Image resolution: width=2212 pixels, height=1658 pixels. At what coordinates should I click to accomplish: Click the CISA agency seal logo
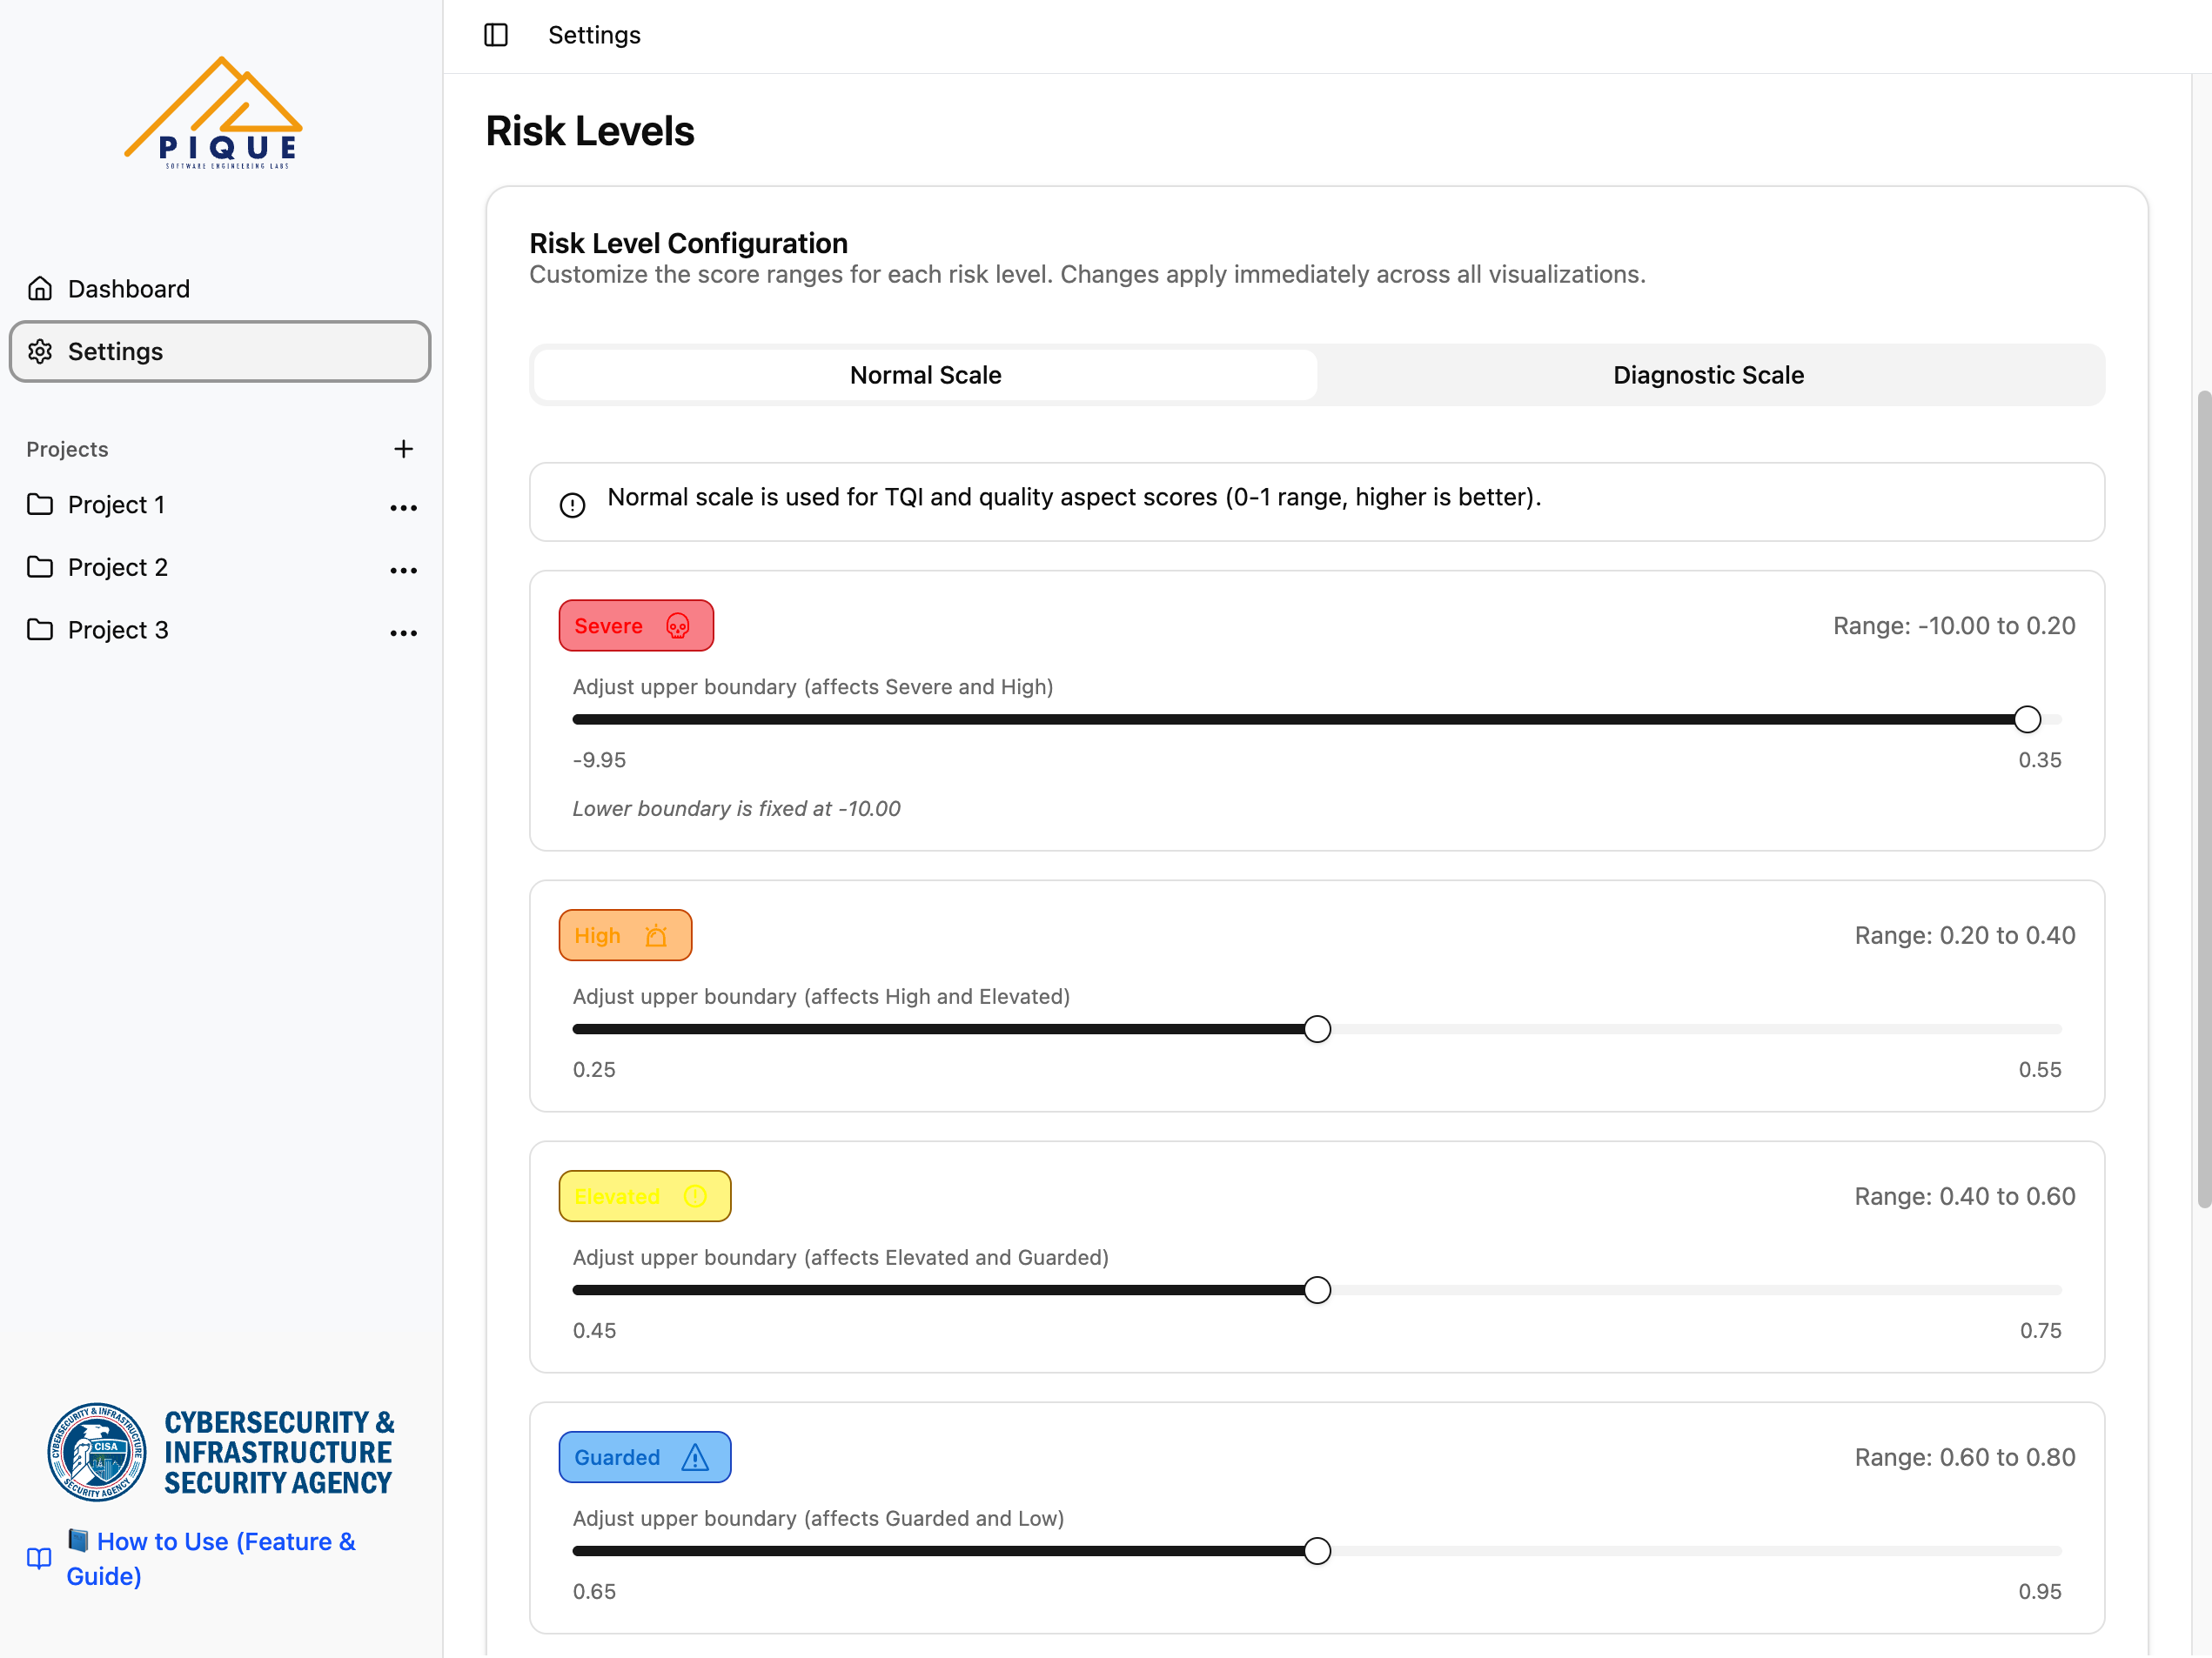click(97, 1452)
